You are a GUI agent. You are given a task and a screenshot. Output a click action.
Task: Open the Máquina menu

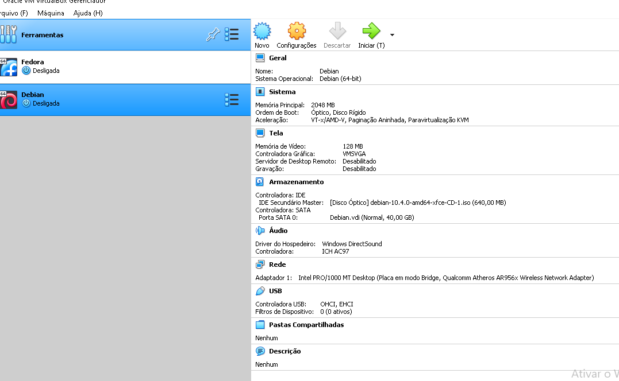[x=51, y=13]
